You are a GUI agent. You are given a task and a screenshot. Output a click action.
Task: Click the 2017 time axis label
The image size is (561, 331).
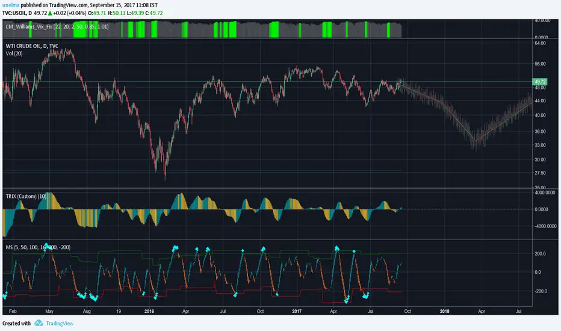tap(297, 311)
